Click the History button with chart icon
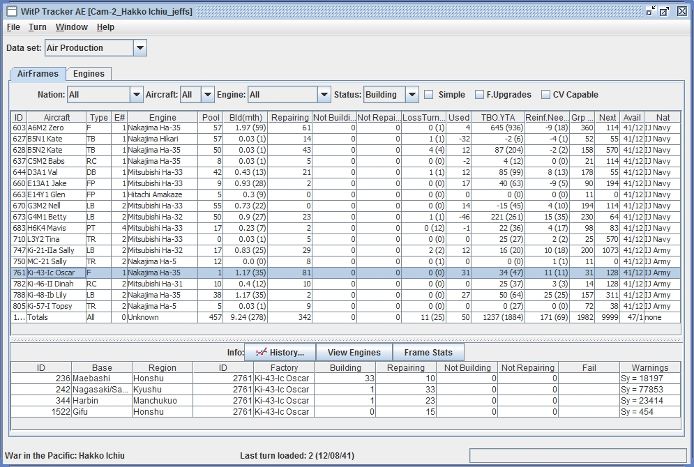 [280, 352]
